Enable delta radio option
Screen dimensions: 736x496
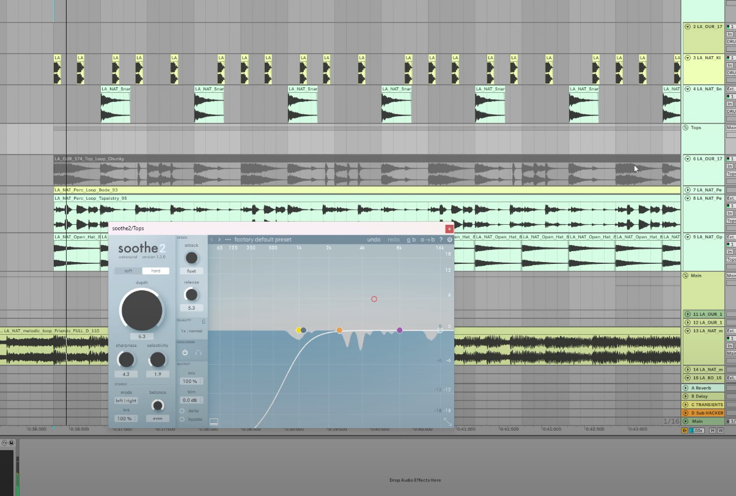coord(182,410)
